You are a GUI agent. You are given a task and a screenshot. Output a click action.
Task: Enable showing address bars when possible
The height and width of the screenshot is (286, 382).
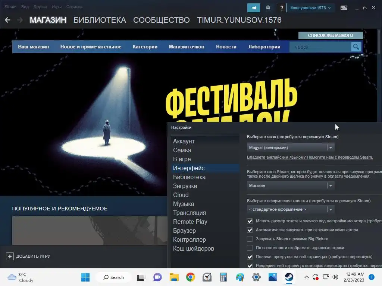pyautogui.click(x=250, y=248)
